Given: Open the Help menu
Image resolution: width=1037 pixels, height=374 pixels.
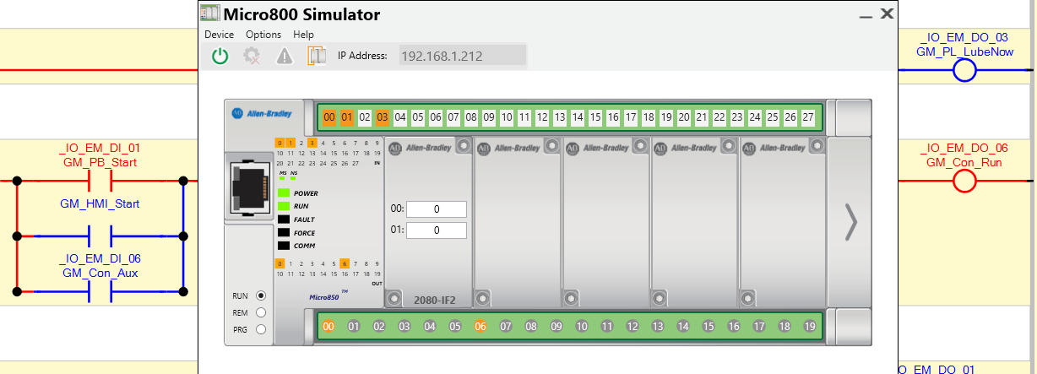Looking at the screenshot, I should (303, 35).
